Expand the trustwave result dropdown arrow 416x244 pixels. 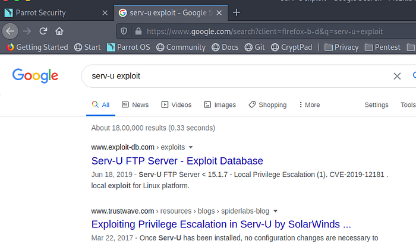276,211
